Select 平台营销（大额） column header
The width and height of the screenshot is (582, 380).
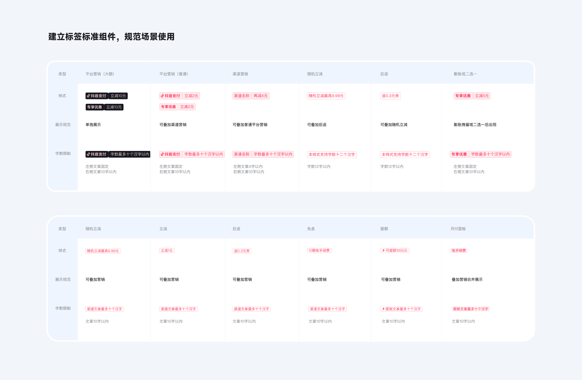pos(100,74)
